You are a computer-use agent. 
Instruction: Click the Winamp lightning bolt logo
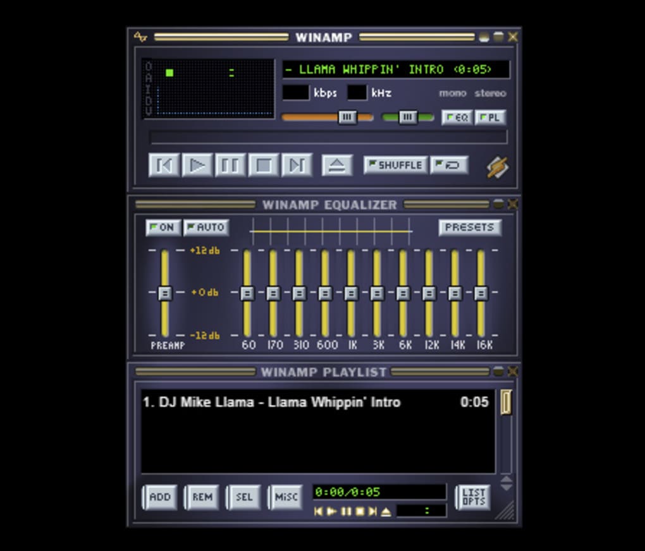click(498, 167)
